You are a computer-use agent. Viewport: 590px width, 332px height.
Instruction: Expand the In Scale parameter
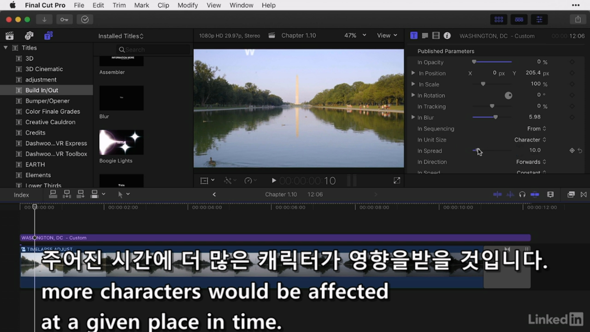[413, 84]
